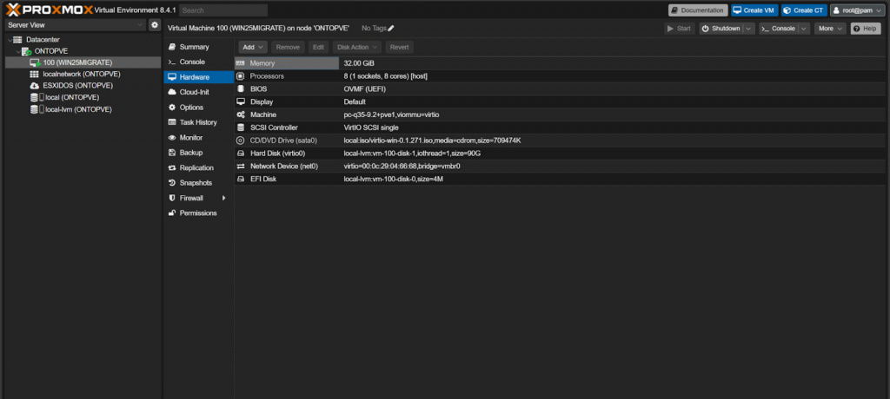Click the Network Device arrows icon
The width and height of the screenshot is (890, 399).
pos(240,166)
